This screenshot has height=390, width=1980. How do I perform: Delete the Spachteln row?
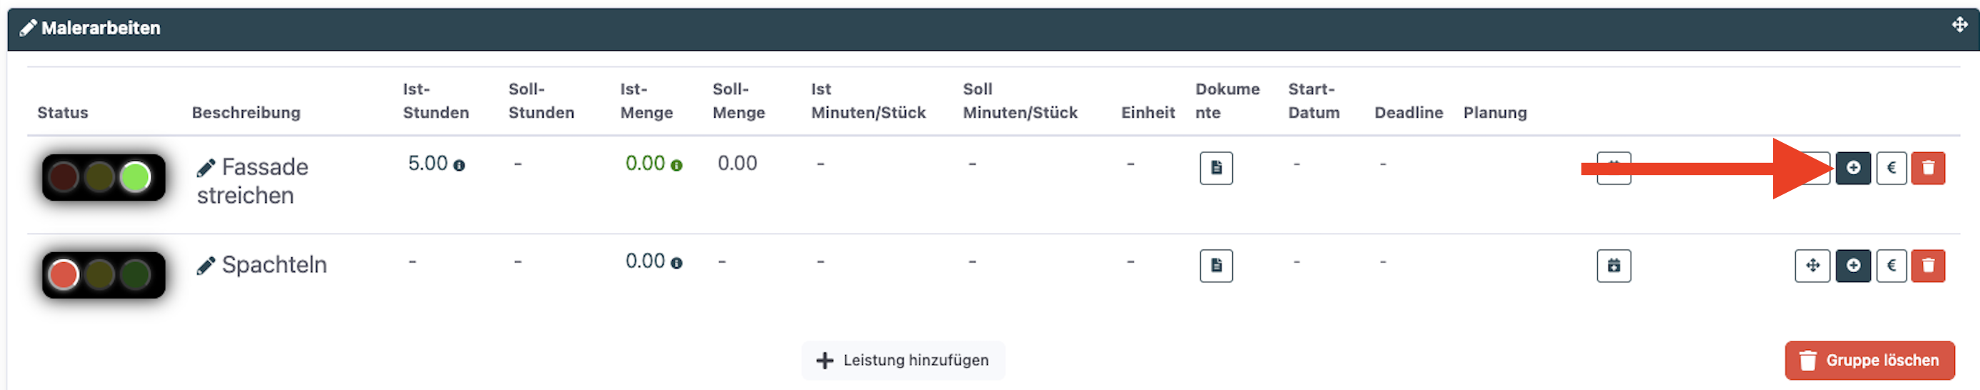pos(1928,266)
